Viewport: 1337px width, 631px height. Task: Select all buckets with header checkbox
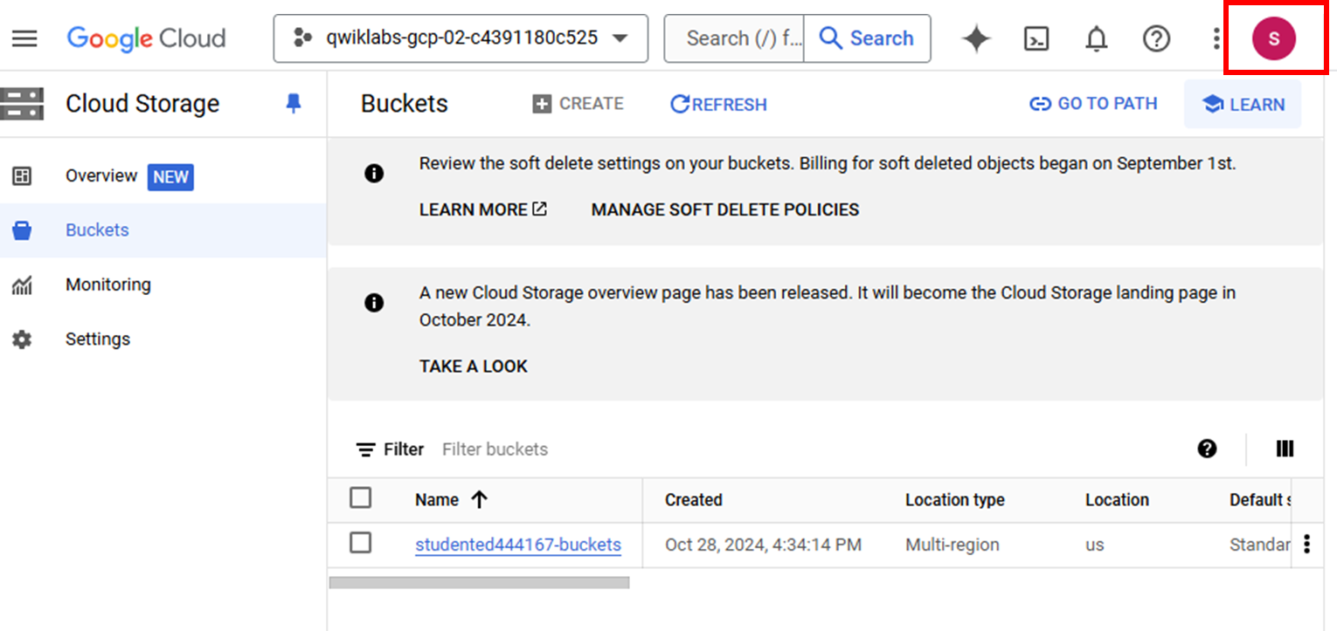(x=360, y=498)
